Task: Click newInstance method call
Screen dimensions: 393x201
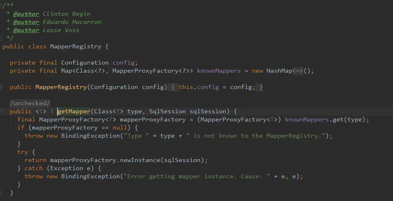Action: [x=140, y=160]
